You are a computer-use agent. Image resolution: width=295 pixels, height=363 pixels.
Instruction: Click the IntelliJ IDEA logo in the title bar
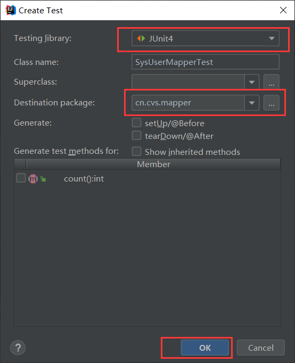click(x=11, y=10)
